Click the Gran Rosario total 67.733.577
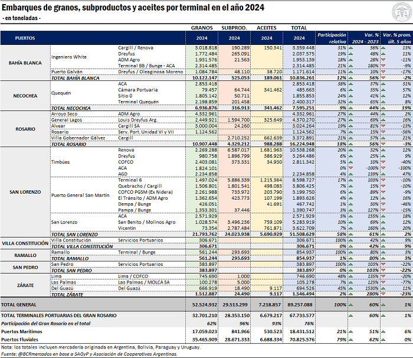Viewport: 413px width, 358px height. pos(302,315)
